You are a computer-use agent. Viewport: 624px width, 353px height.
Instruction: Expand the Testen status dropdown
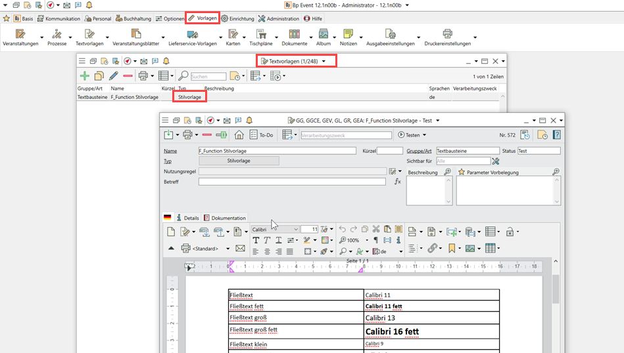pos(424,135)
